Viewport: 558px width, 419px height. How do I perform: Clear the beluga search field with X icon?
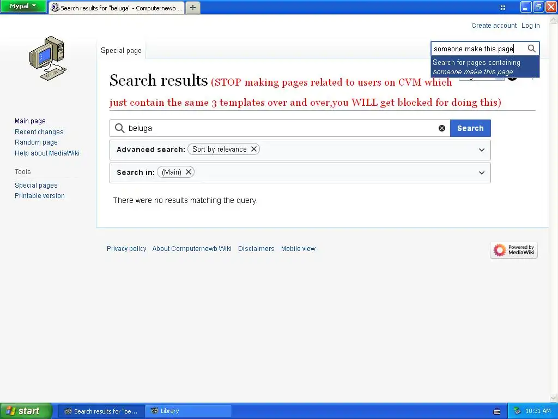[441, 128]
